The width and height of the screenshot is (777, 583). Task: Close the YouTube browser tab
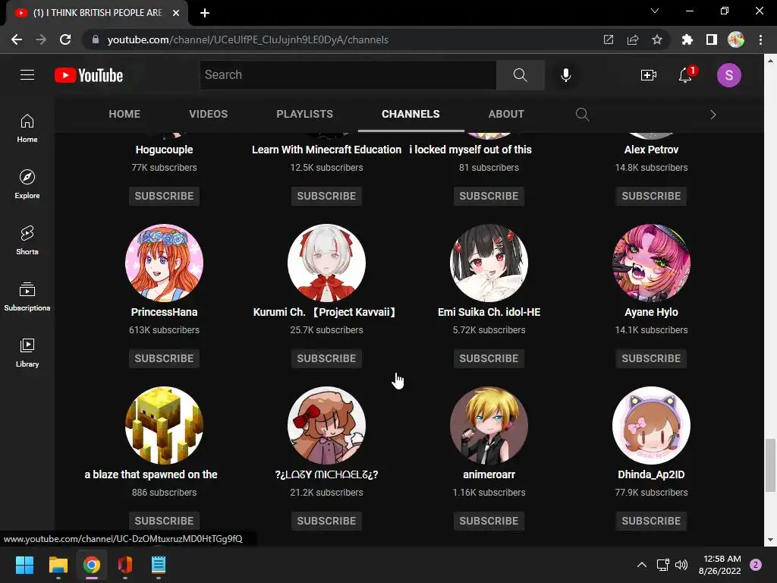[176, 13]
